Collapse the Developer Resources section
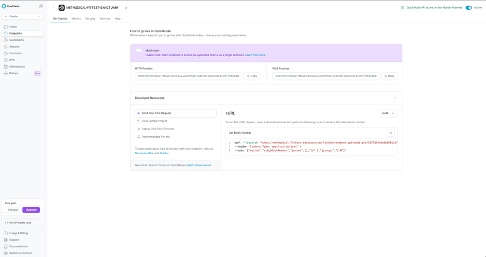The width and height of the screenshot is (486, 257). click(x=395, y=98)
